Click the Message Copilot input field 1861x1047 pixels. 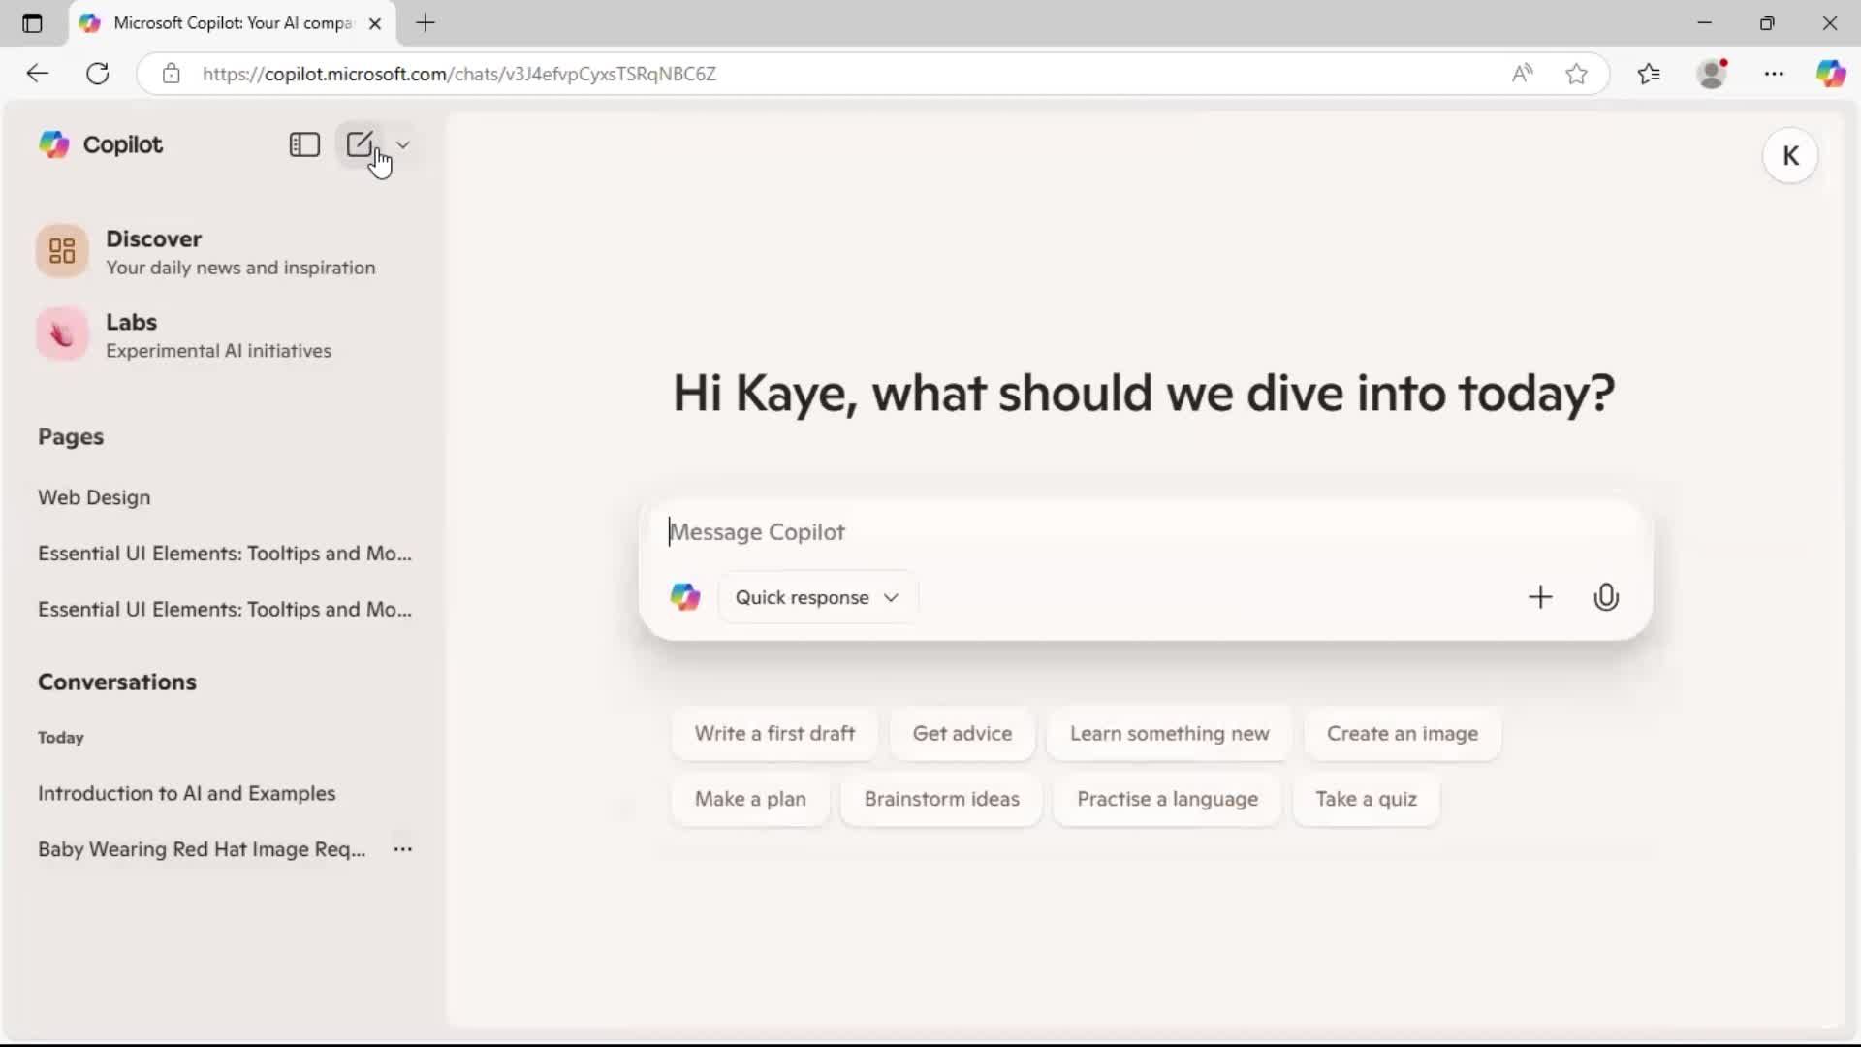pos(1144,532)
